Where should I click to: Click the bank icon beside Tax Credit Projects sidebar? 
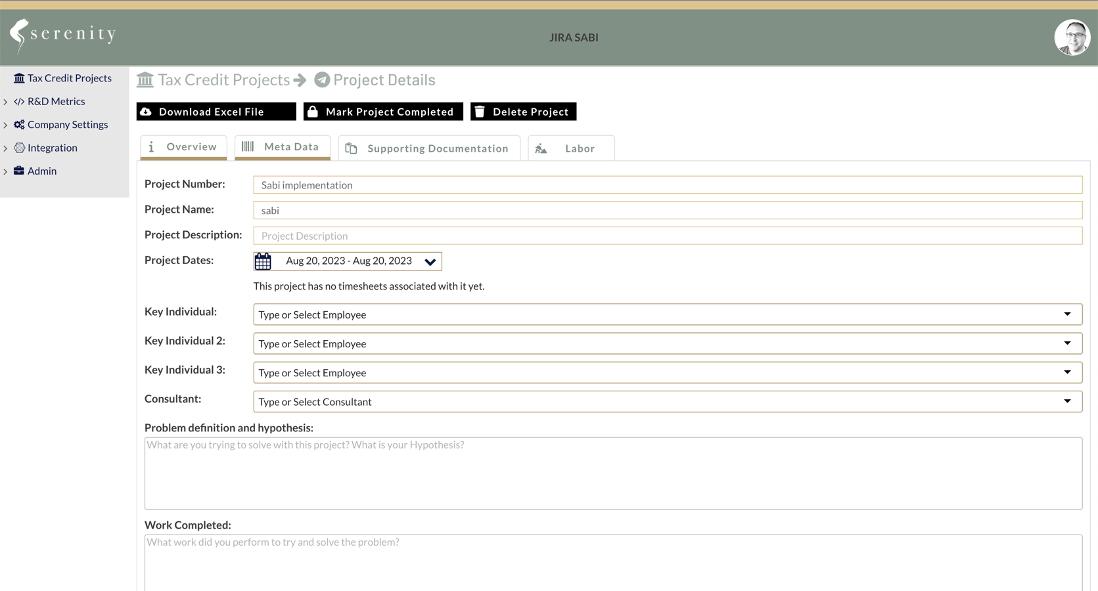[19, 78]
